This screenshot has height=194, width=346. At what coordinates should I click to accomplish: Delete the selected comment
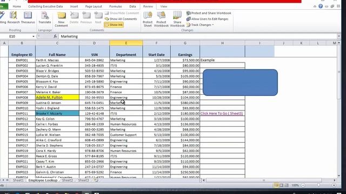pyautogui.click(x=74, y=18)
